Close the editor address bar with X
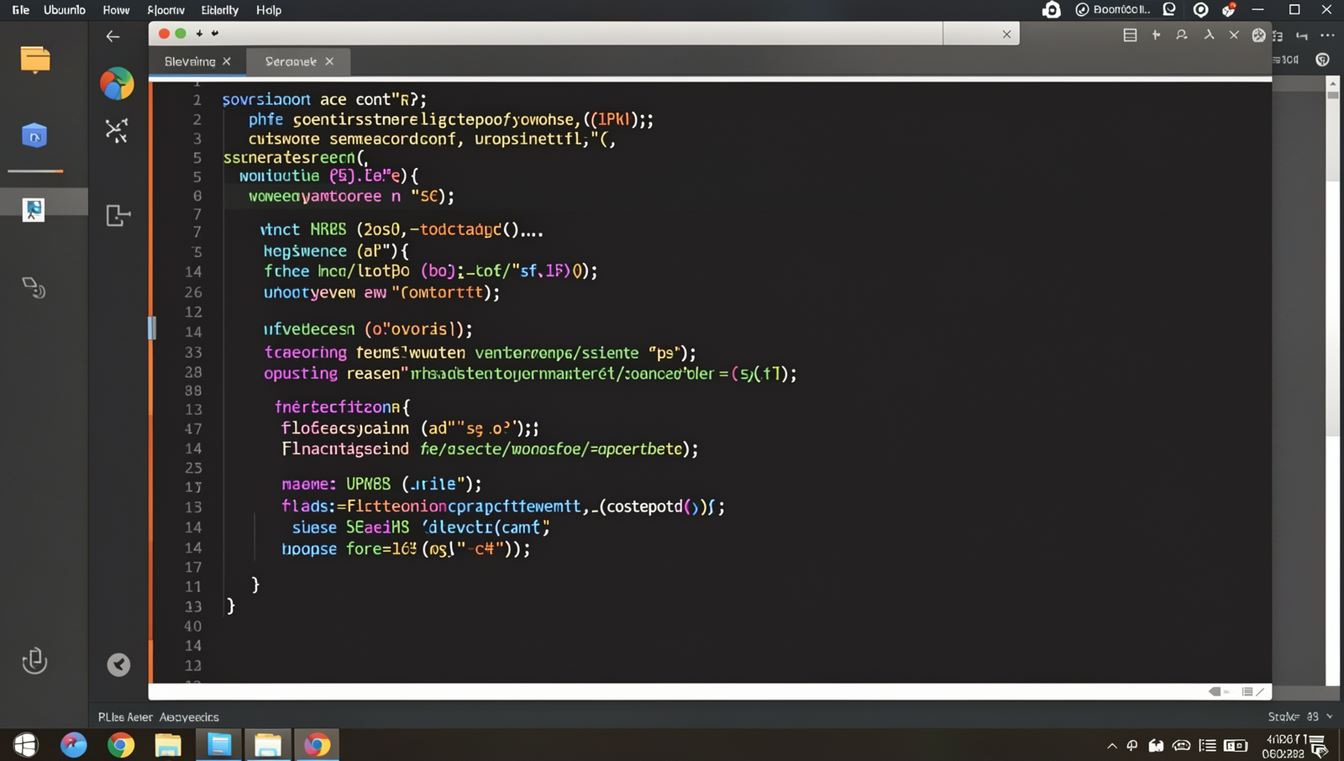Viewport: 1344px width, 761px height. click(x=1006, y=34)
